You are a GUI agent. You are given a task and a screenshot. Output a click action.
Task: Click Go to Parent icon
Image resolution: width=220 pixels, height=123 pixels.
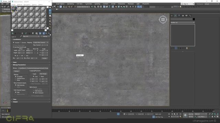[x=46, y=33]
